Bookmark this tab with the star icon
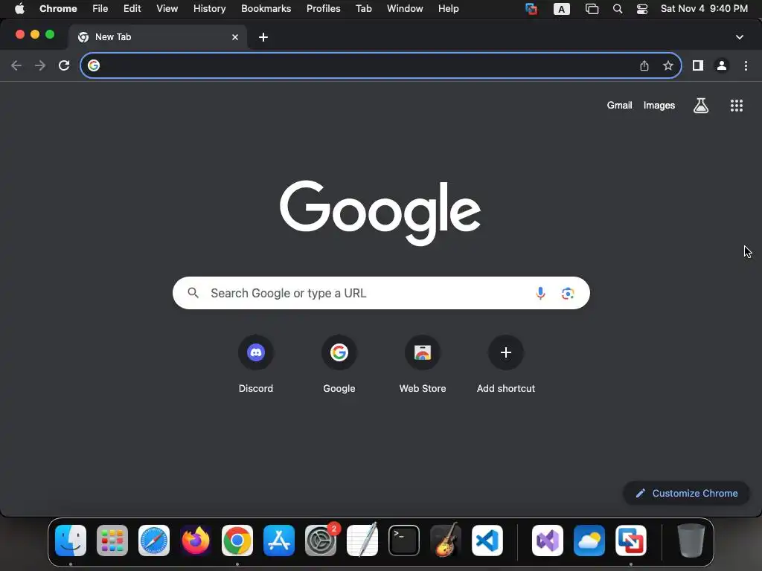The height and width of the screenshot is (571, 762). [x=668, y=65]
